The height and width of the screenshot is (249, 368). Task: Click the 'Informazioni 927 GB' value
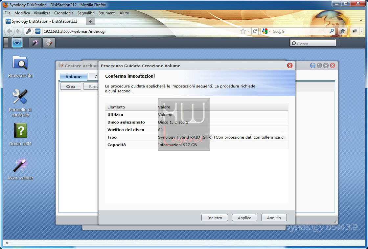tap(177, 145)
